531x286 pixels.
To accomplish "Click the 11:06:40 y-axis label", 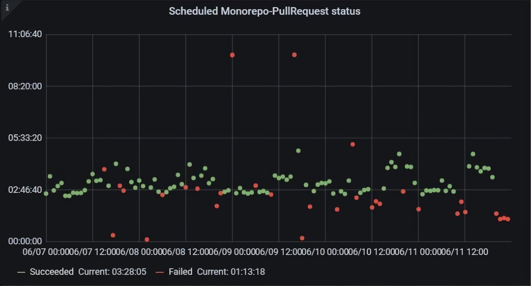I will click(x=25, y=34).
